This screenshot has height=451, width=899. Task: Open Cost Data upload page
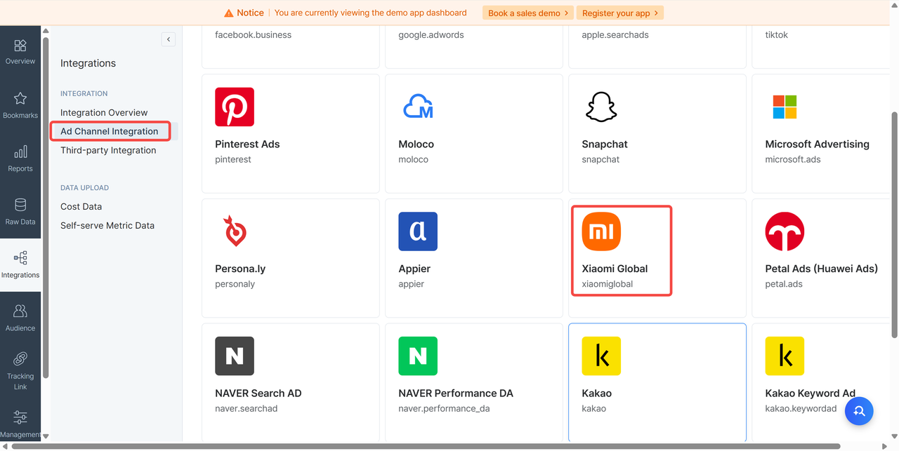point(81,206)
